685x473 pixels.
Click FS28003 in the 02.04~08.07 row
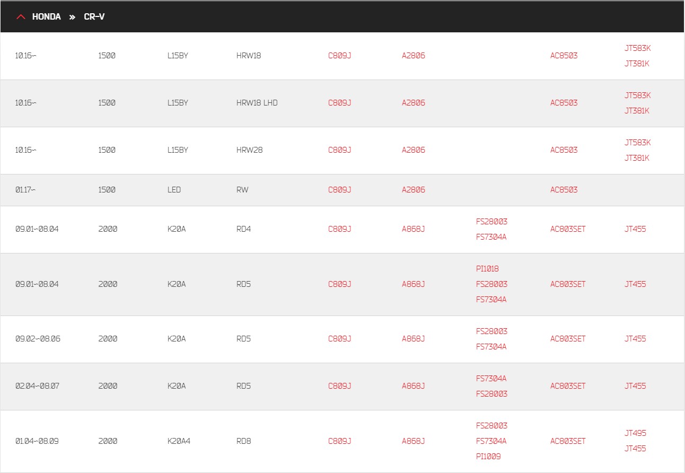click(491, 394)
